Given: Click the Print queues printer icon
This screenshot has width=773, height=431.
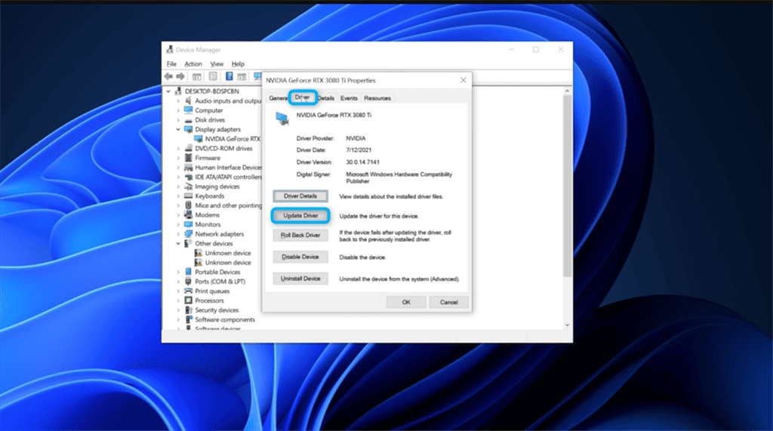Looking at the screenshot, I should click(189, 291).
